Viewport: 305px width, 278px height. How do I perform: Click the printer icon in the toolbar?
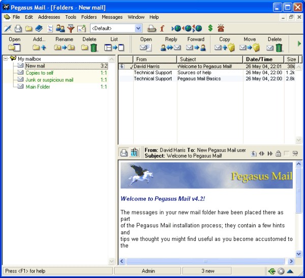[x=151, y=28]
